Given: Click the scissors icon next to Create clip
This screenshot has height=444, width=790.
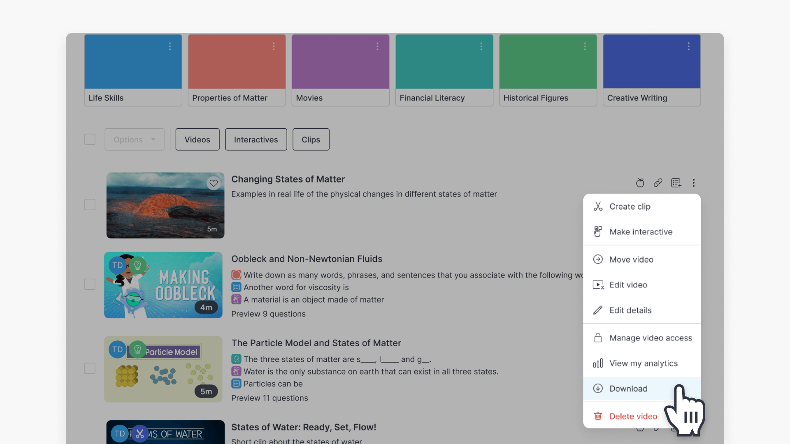Looking at the screenshot, I should click(x=598, y=206).
